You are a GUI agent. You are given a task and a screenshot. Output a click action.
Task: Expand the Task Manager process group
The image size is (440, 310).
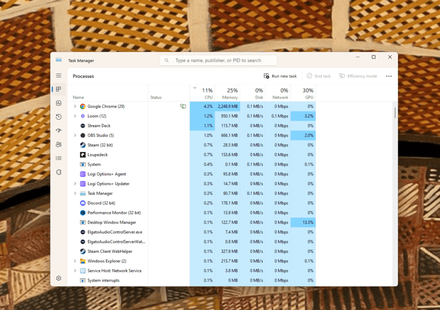pos(75,193)
